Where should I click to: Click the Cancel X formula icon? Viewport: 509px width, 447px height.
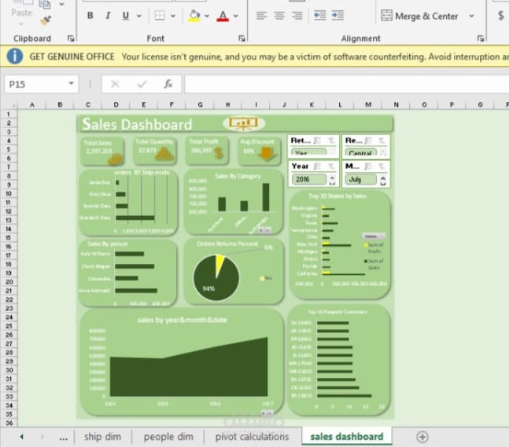click(x=115, y=84)
